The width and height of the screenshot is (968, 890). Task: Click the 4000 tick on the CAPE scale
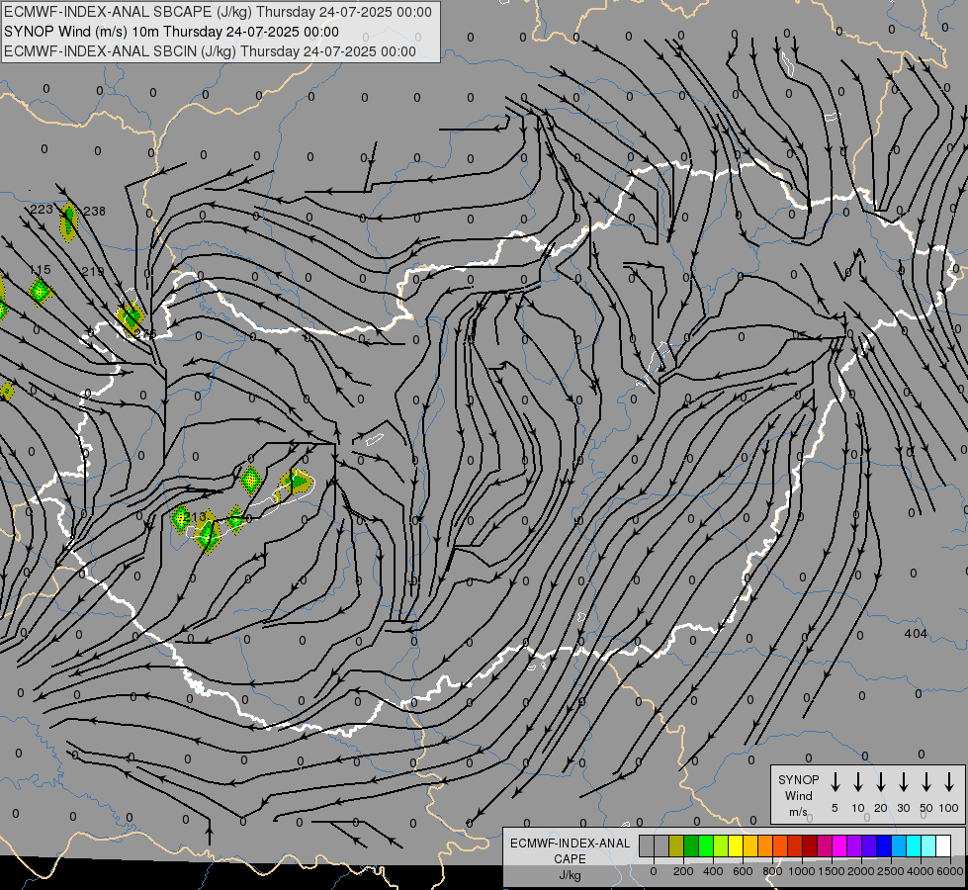[921, 871]
